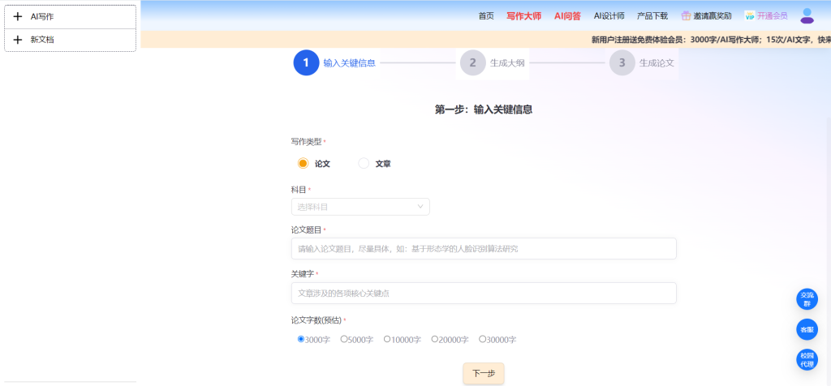Open the 客服 floating support button
This screenshot has width=831, height=386.
pyautogui.click(x=807, y=329)
